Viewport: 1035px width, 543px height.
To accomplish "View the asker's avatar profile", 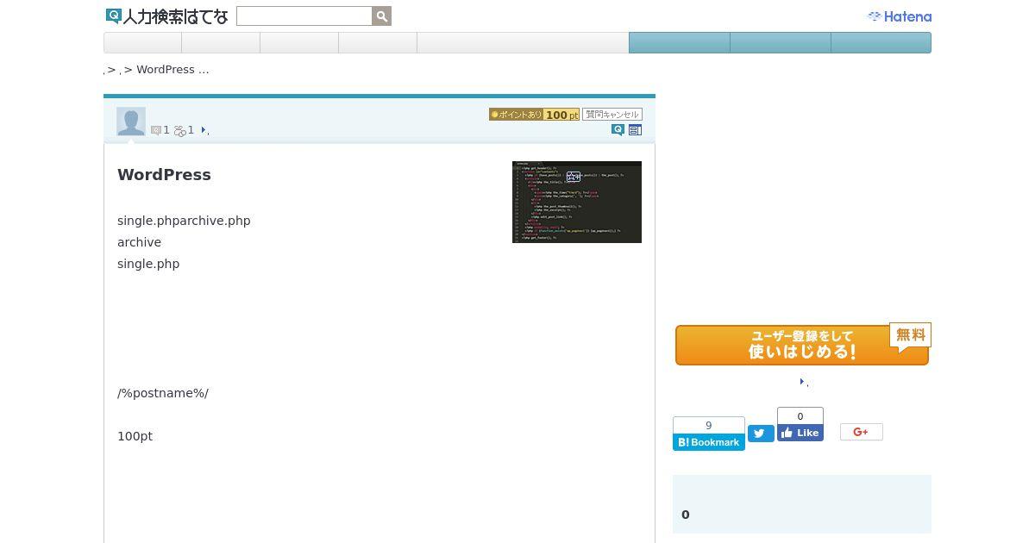I will point(131,122).
